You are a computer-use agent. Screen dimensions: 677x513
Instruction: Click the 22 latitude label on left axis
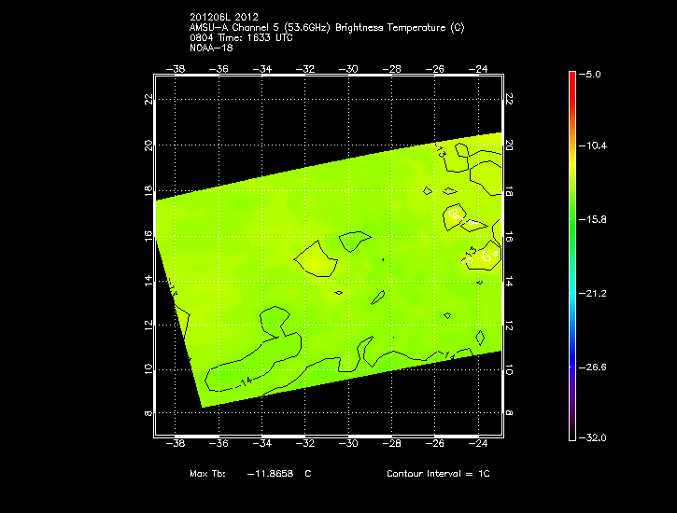(x=148, y=99)
